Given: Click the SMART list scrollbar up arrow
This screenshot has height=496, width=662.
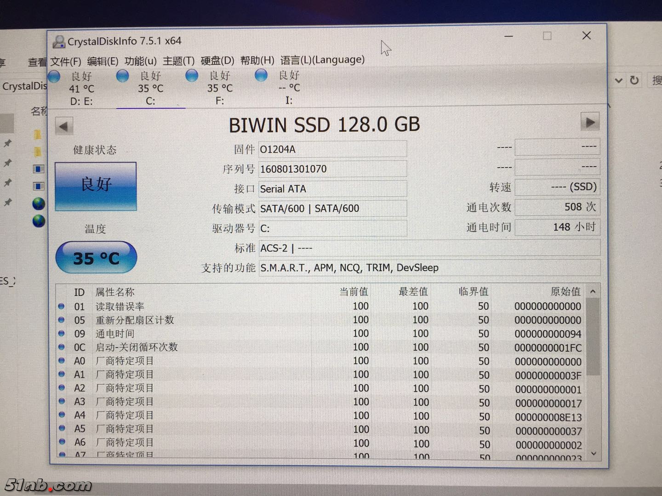Looking at the screenshot, I should click(593, 292).
